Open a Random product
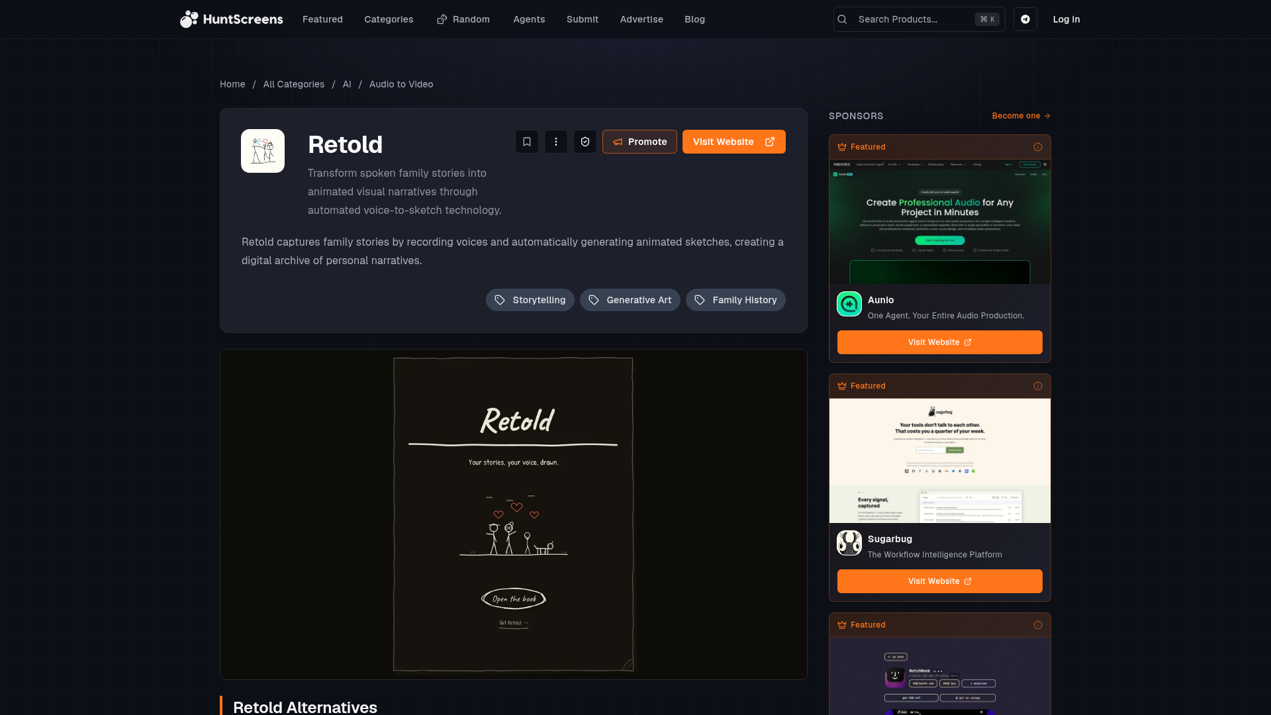1271x715 pixels. 463,19
